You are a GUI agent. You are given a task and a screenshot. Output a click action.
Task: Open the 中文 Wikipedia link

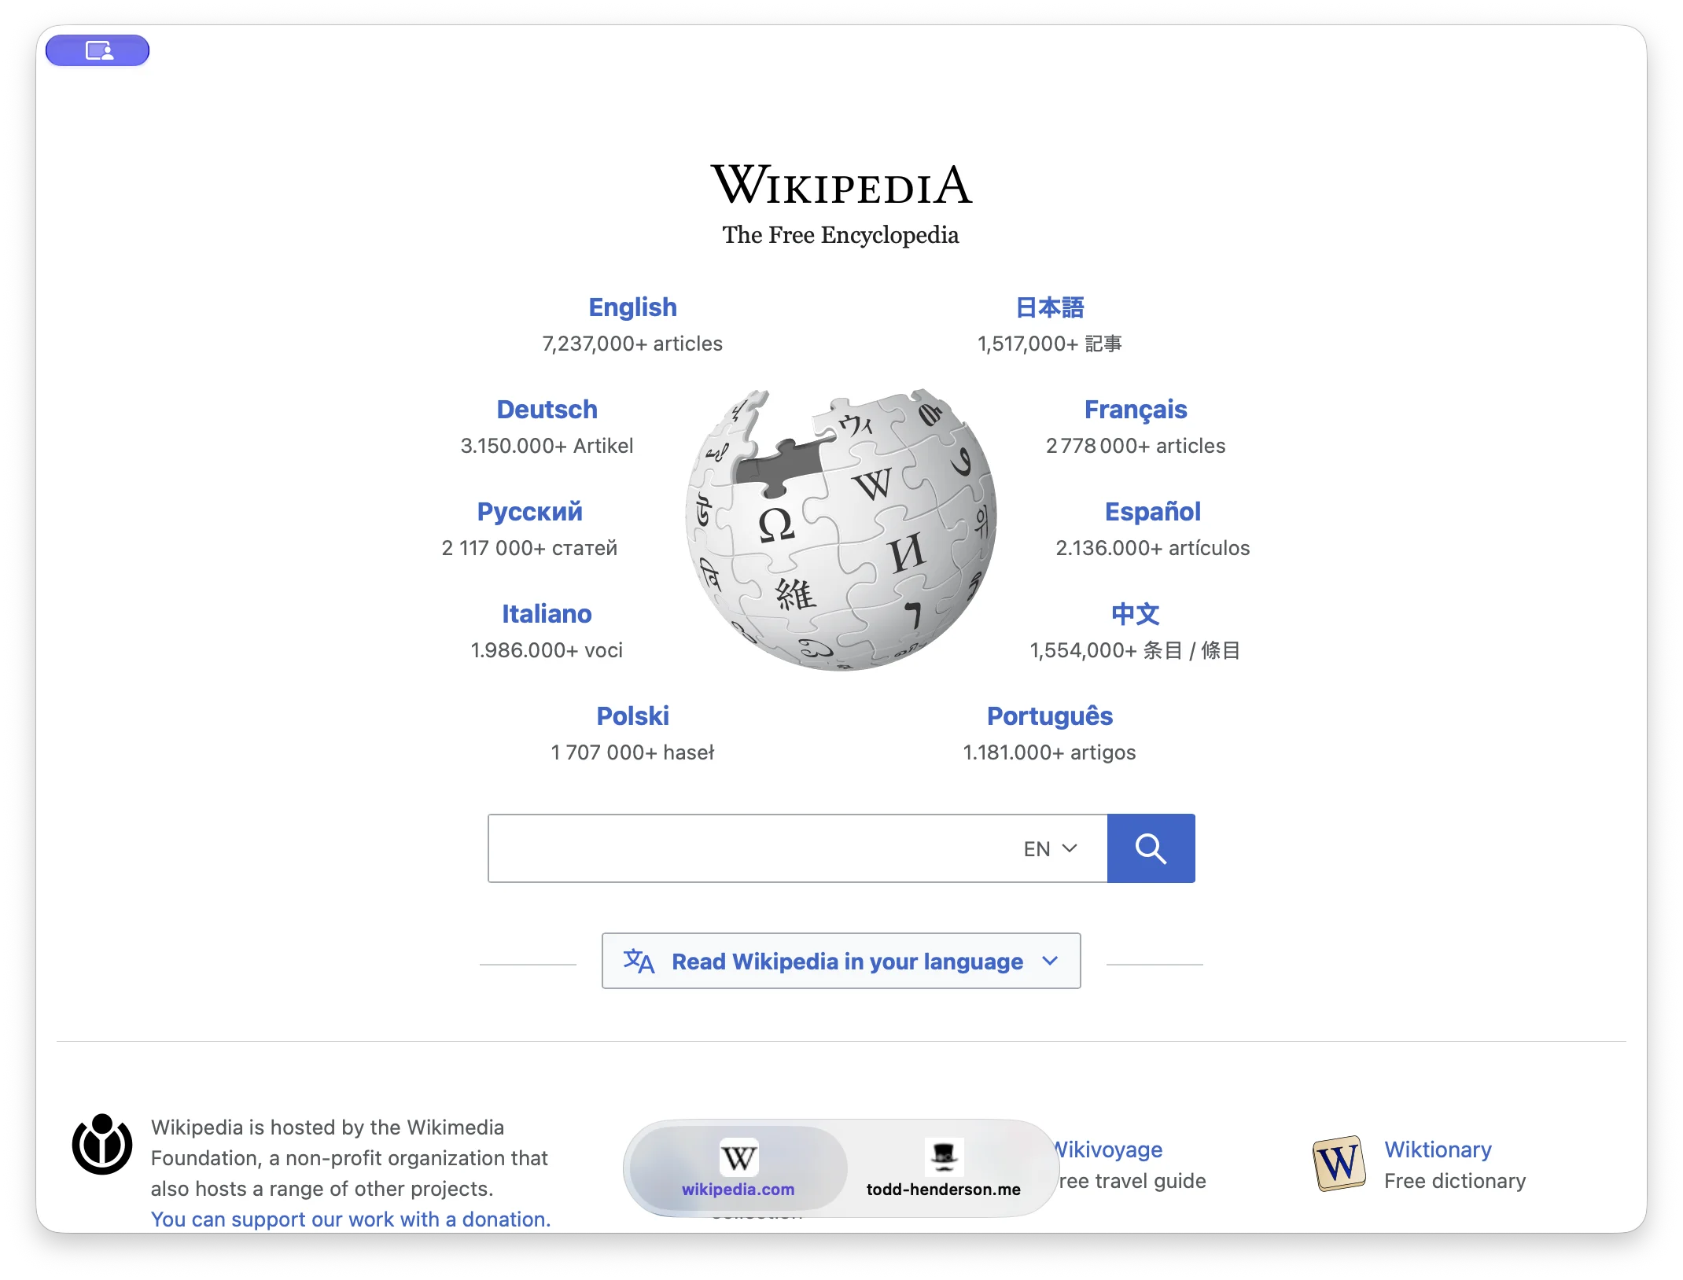click(1135, 613)
